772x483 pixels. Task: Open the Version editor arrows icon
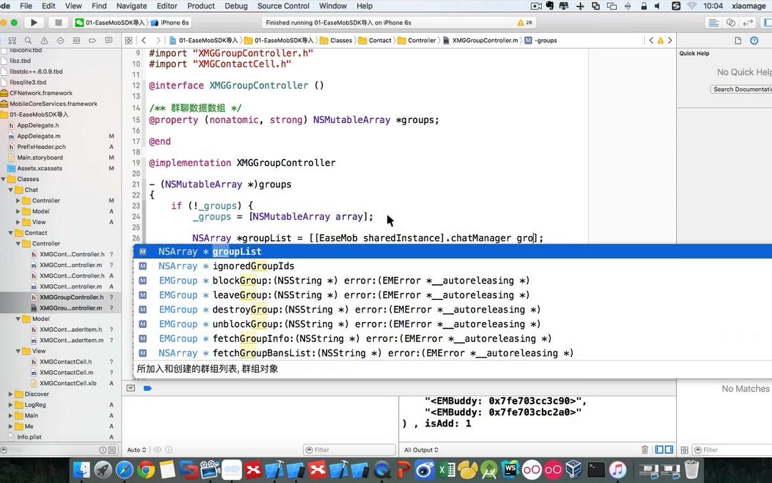[x=748, y=21]
